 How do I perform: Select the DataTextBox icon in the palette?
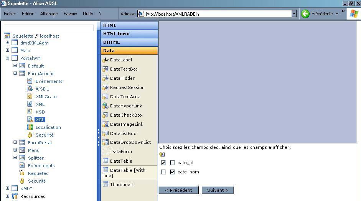click(105, 69)
